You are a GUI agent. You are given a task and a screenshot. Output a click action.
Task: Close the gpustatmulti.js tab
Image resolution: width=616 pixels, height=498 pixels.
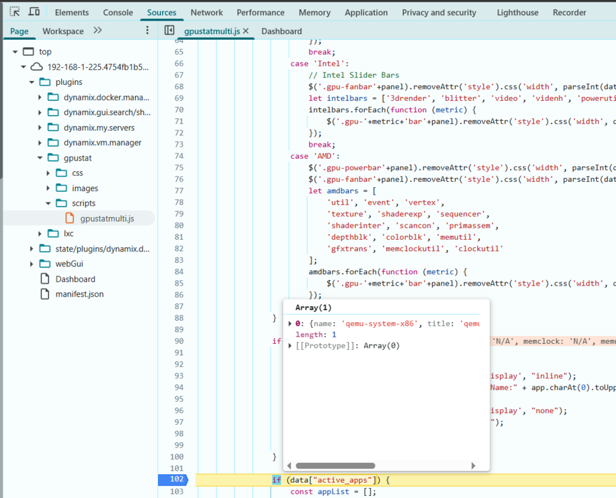(246, 31)
